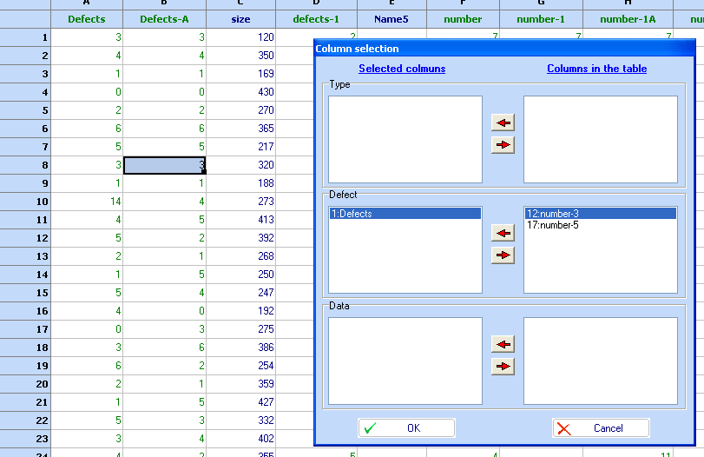Click left arrow in Data section

click(503, 344)
